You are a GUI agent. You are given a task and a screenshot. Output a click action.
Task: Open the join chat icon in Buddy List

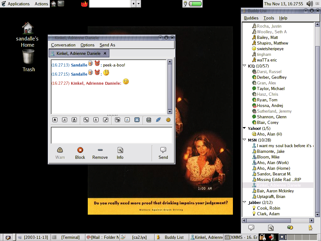(x=290, y=228)
